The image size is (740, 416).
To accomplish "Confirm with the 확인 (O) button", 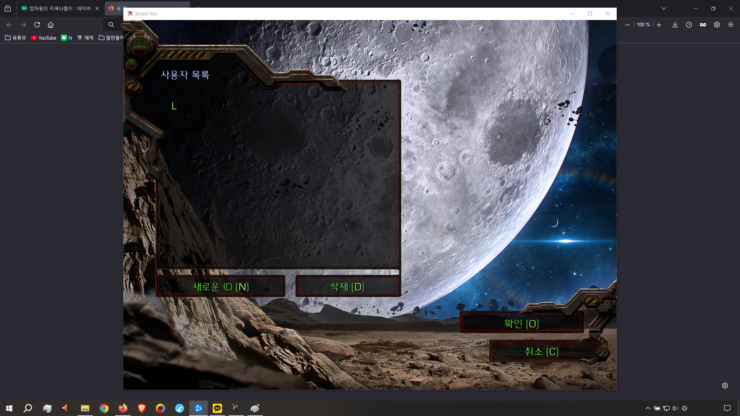I will [521, 324].
